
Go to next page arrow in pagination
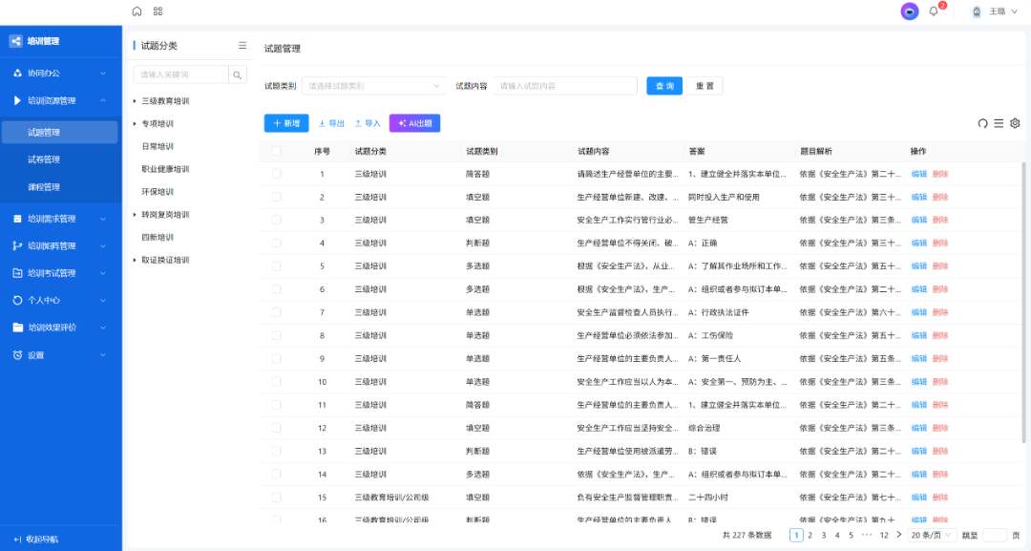pos(899,535)
